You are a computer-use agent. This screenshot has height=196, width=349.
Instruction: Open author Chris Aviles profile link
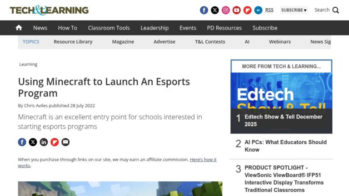click(x=36, y=106)
